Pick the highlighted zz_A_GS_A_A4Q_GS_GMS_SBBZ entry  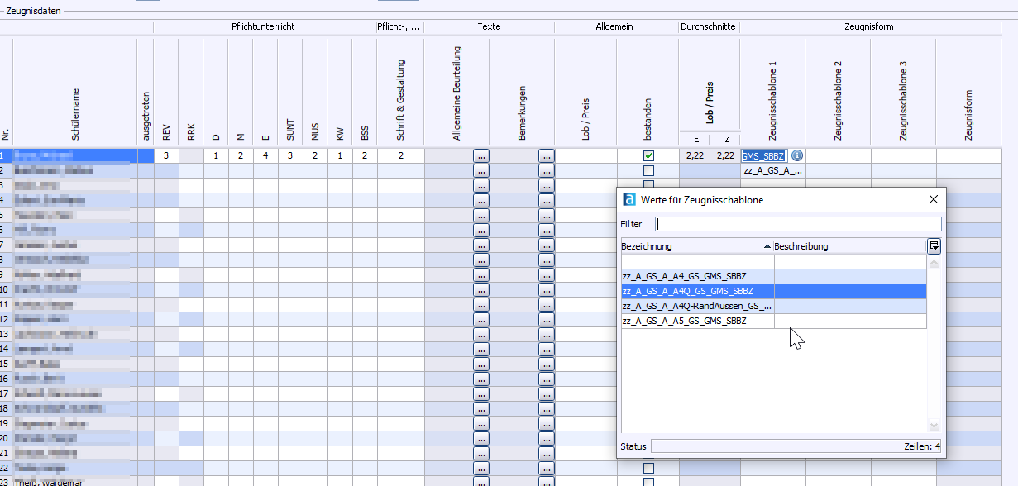(x=696, y=291)
